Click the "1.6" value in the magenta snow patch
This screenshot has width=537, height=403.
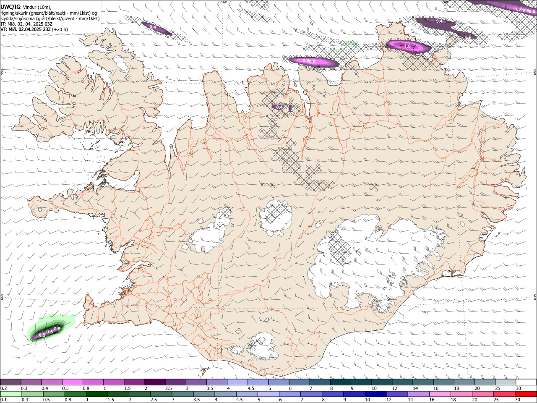pyautogui.click(x=407, y=47)
